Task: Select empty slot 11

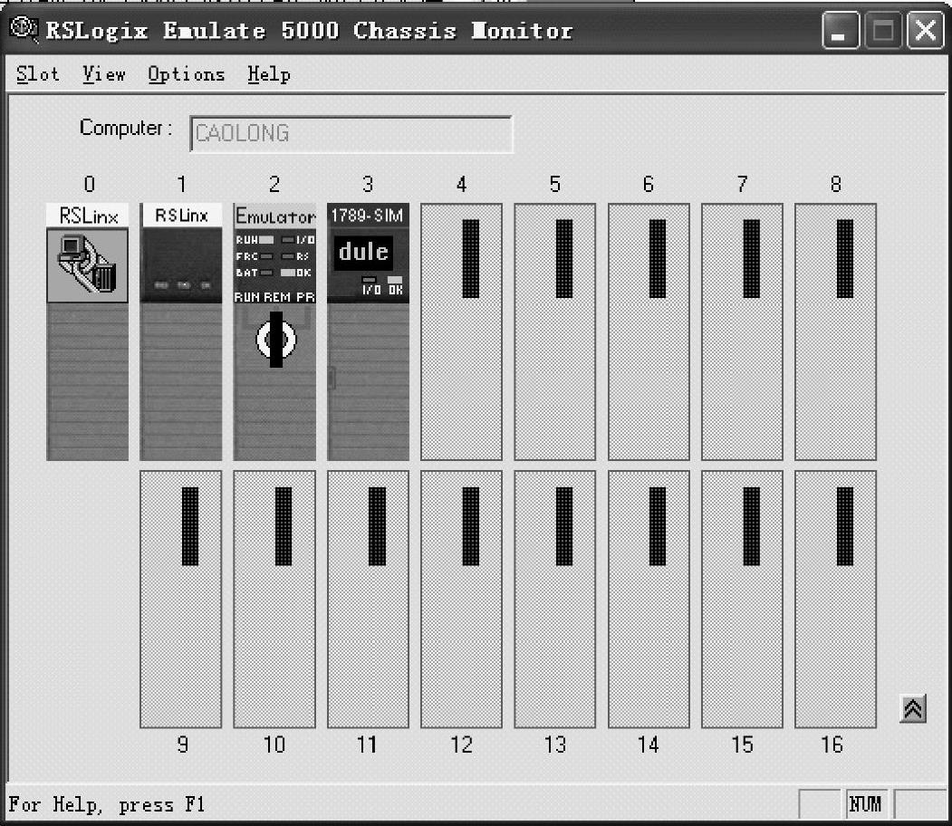Action: point(368,599)
